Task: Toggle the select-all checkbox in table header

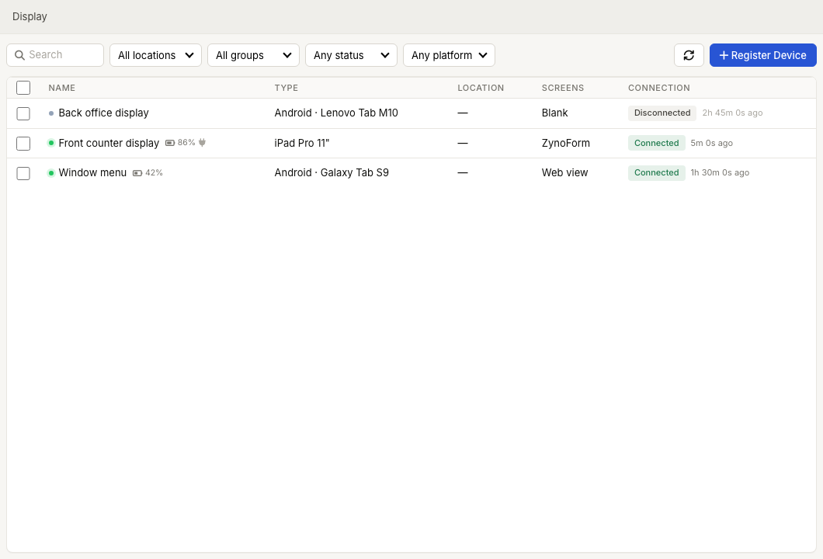Action: click(x=23, y=88)
